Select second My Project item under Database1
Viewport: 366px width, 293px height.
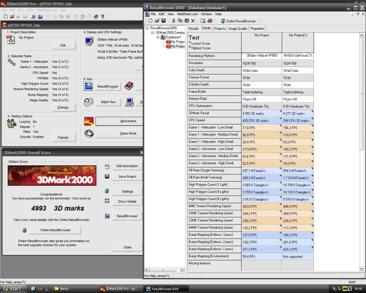(x=175, y=47)
